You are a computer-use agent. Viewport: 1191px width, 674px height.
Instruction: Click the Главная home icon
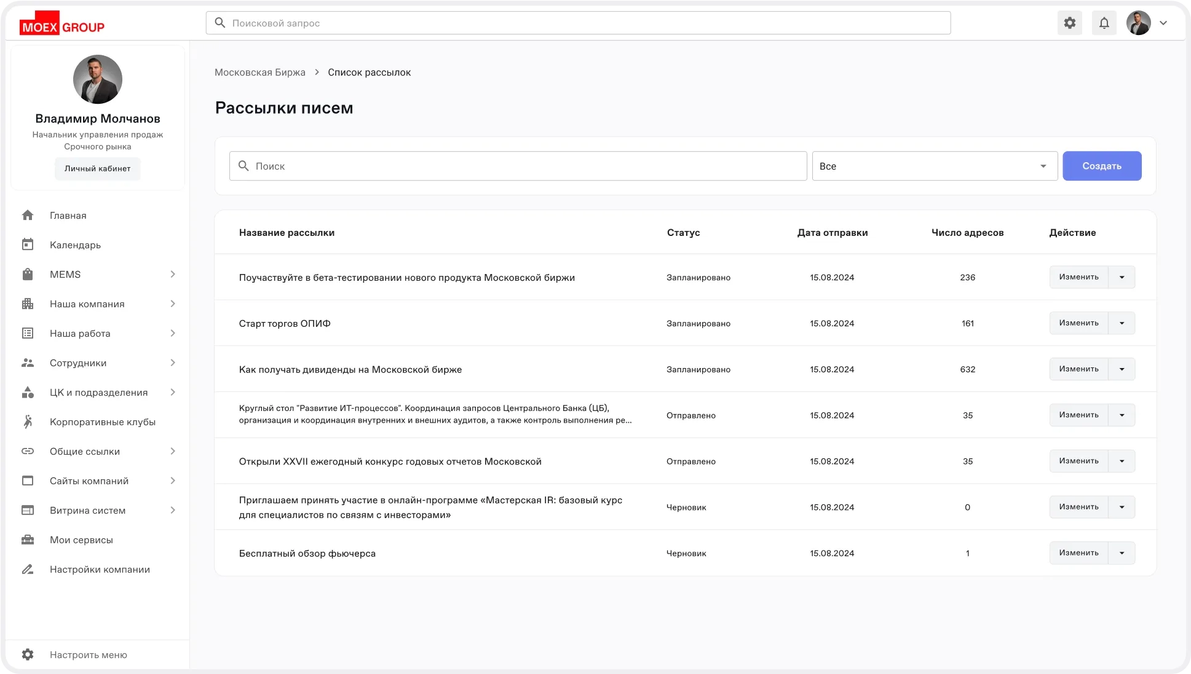coord(28,215)
